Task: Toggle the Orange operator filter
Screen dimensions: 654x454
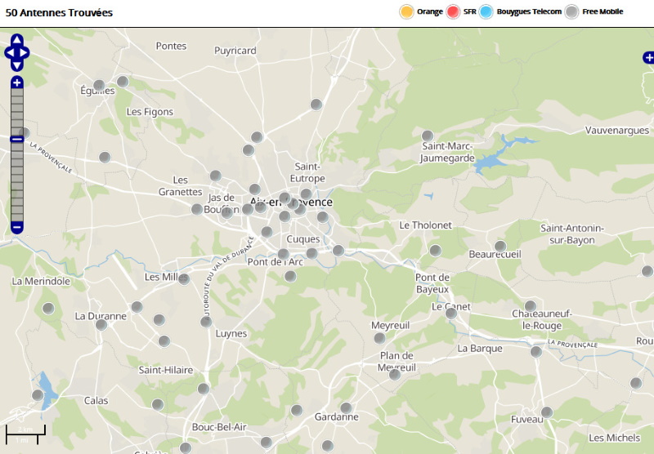Action: point(406,11)
